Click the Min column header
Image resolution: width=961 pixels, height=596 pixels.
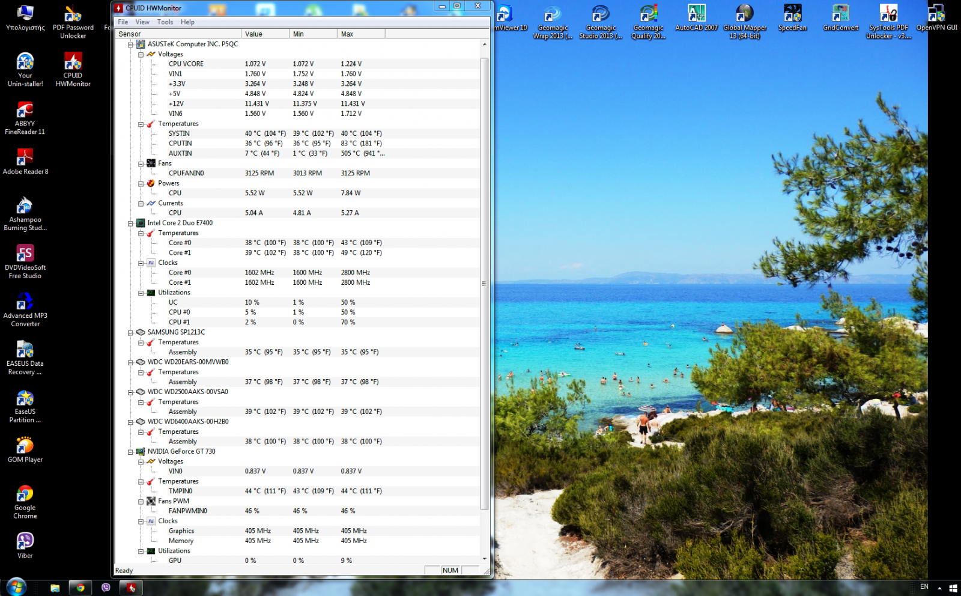pyautogui.click(x=313, y=34)
